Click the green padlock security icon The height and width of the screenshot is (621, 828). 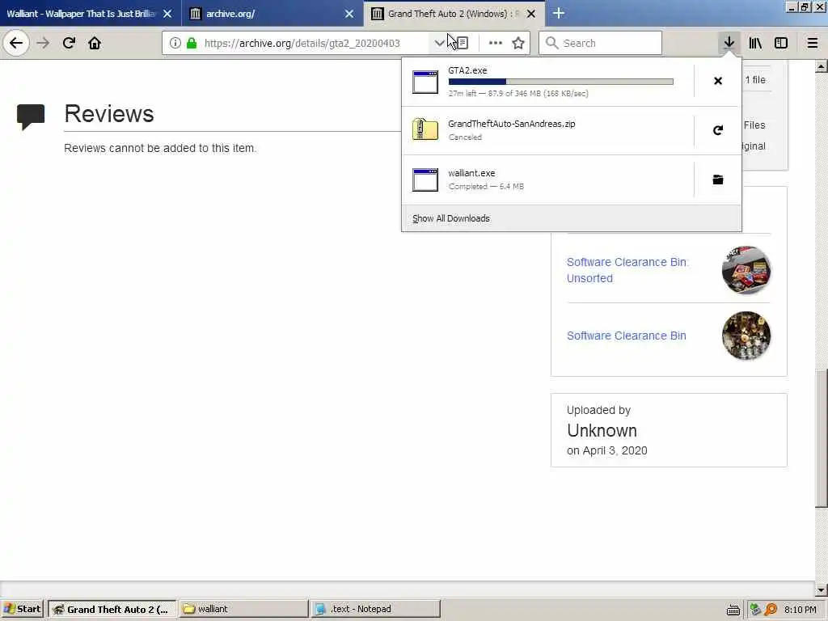click(x=192, y=44)
